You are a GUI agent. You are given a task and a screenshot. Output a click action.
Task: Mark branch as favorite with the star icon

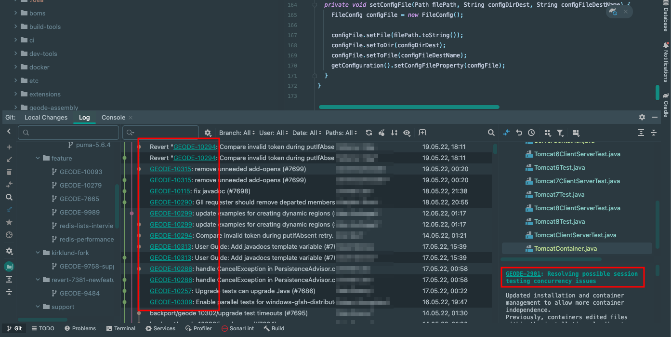click(x=9, y=223)
